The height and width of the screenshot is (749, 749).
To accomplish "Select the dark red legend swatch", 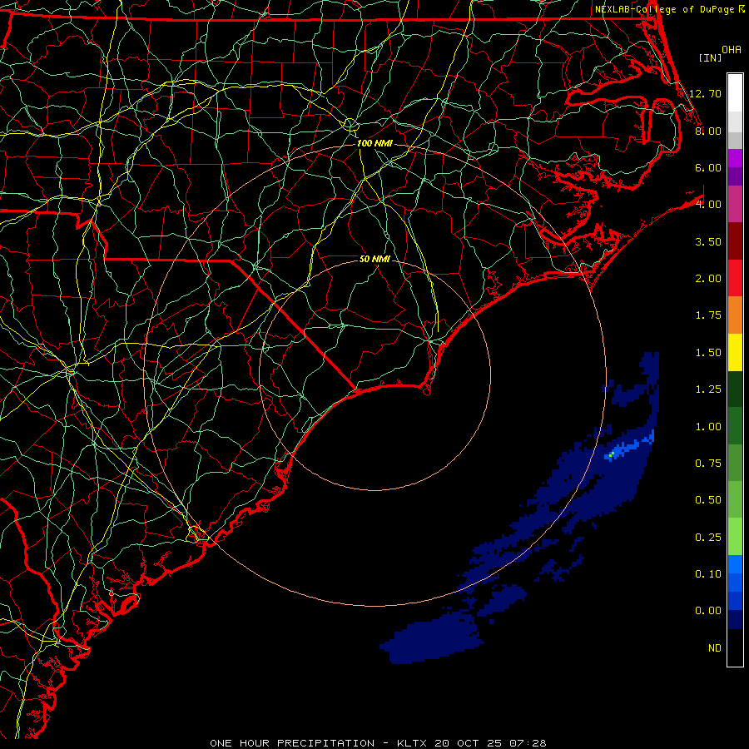I will click(x=735, y=241).
